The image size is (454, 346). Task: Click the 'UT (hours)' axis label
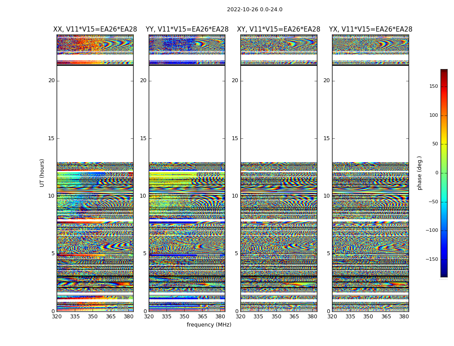coord(42,173)
